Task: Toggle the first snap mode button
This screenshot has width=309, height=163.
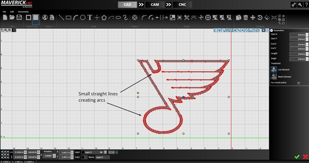Action: click(215, 30)
